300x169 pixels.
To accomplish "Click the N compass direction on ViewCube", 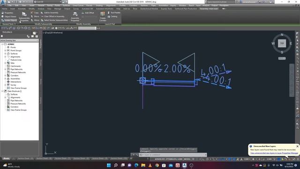I will coord(282,35).
